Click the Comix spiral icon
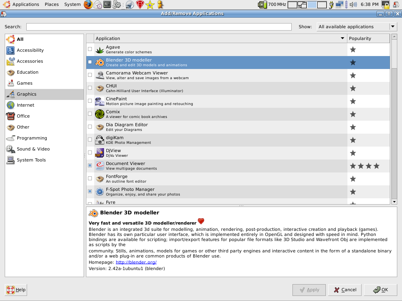This screenshot has width=402, height=301. [99, 114]
